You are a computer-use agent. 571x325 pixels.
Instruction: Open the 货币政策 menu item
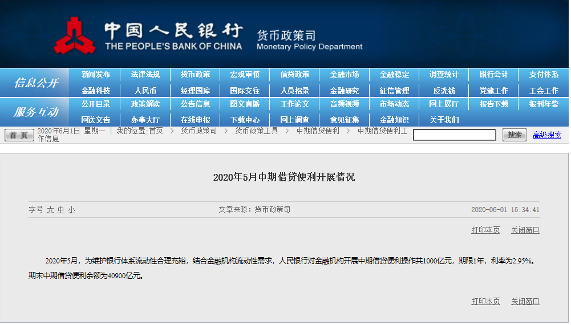tap(195, 75)
